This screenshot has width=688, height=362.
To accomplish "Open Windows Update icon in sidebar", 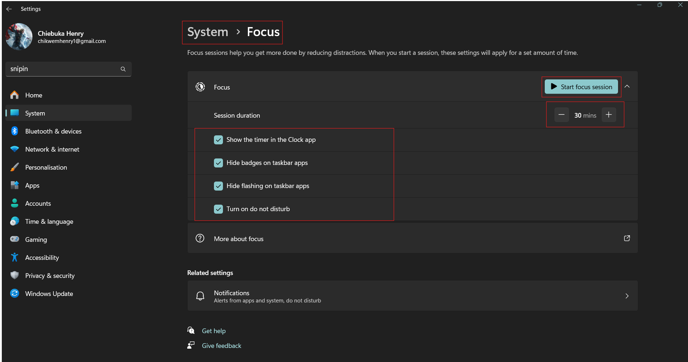I will (x=14, y=293).
